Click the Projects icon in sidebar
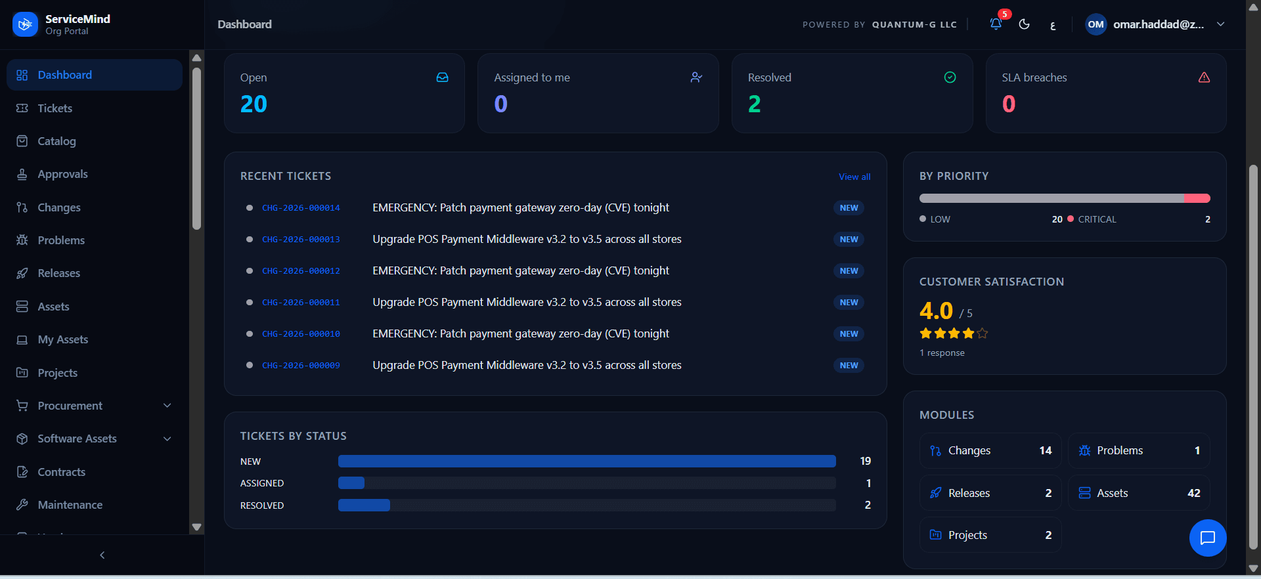The width and height of the screenshot is (1261, 579). point(22,373)
